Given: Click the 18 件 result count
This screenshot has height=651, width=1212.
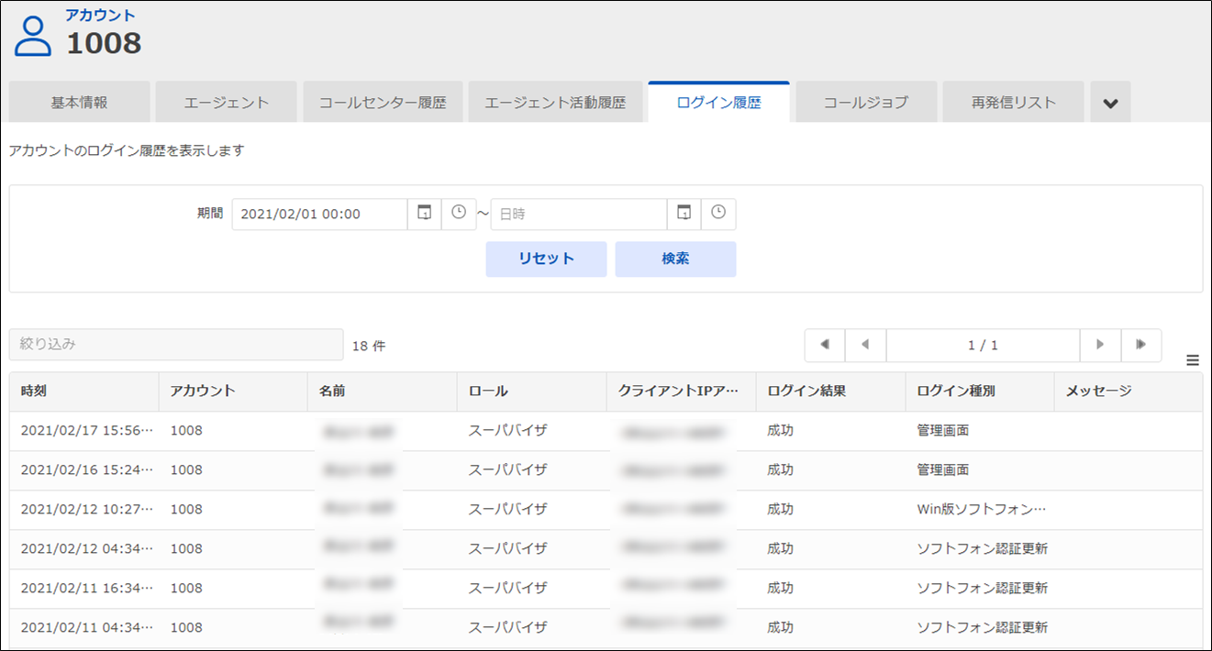Looking at the screenshot, I should [x=369, y=346].
